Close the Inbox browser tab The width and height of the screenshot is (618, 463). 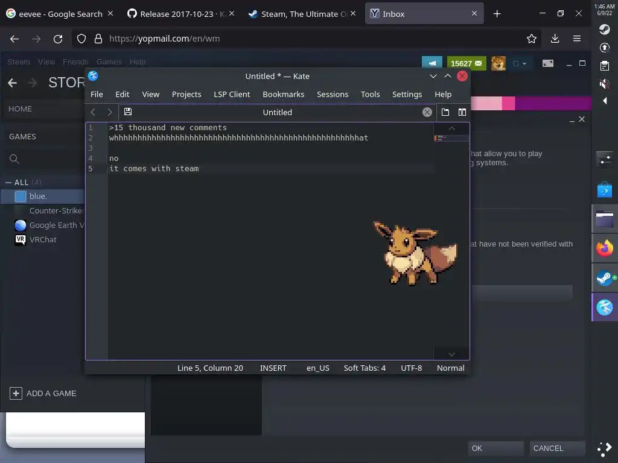tap(474, 13)
